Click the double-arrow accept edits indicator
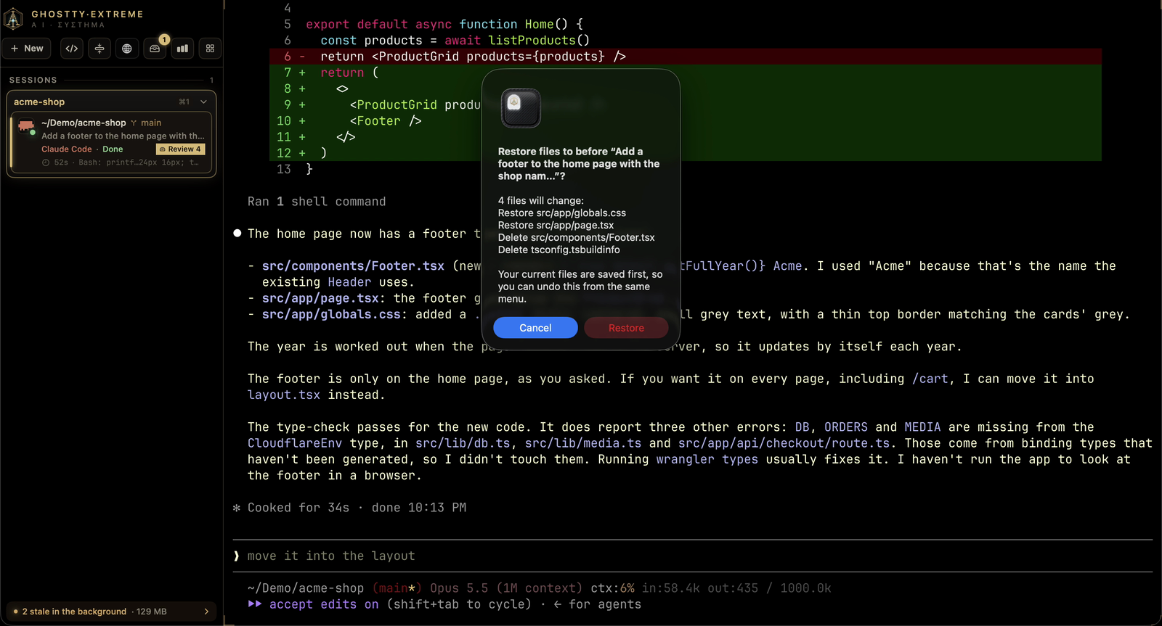Viewport: 1162px width, 626px height. tap(255, 604)
